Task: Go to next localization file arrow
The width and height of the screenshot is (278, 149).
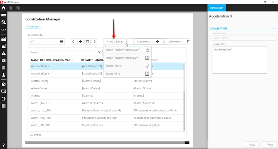Action: pos(95,42)
